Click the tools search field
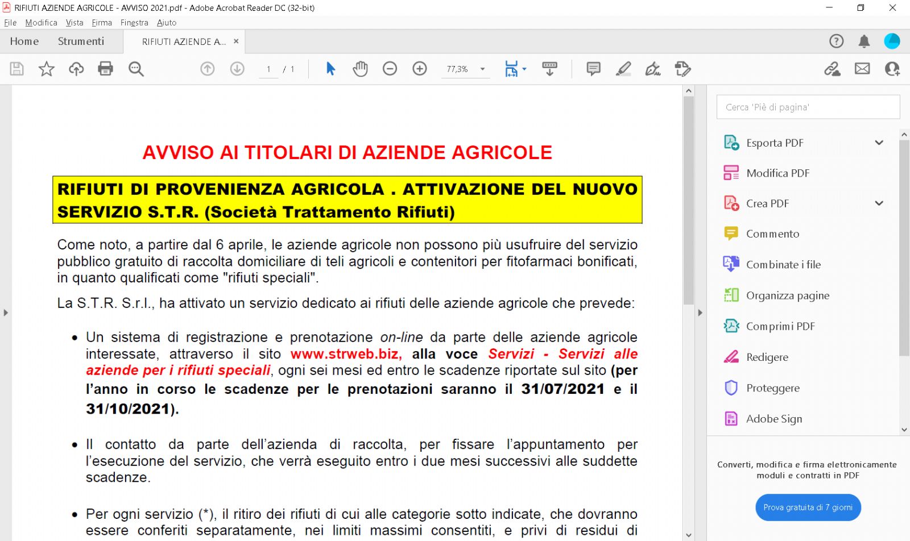 [808, 107]
